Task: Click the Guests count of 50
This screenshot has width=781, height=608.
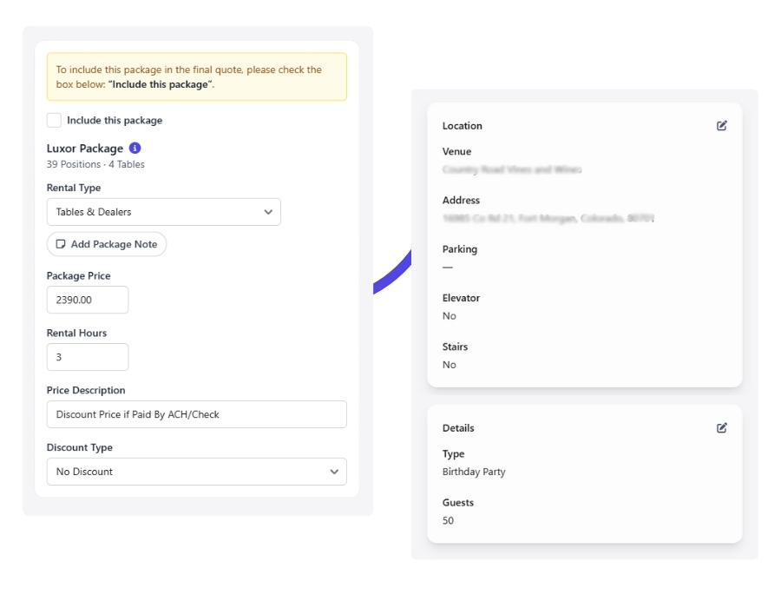Action: pos(448,520)
